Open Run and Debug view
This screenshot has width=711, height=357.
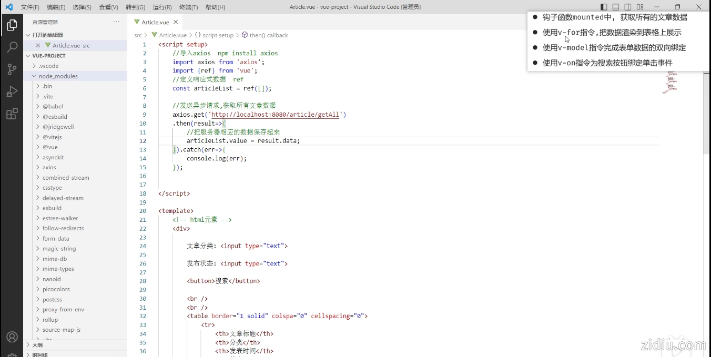[12, 92]
